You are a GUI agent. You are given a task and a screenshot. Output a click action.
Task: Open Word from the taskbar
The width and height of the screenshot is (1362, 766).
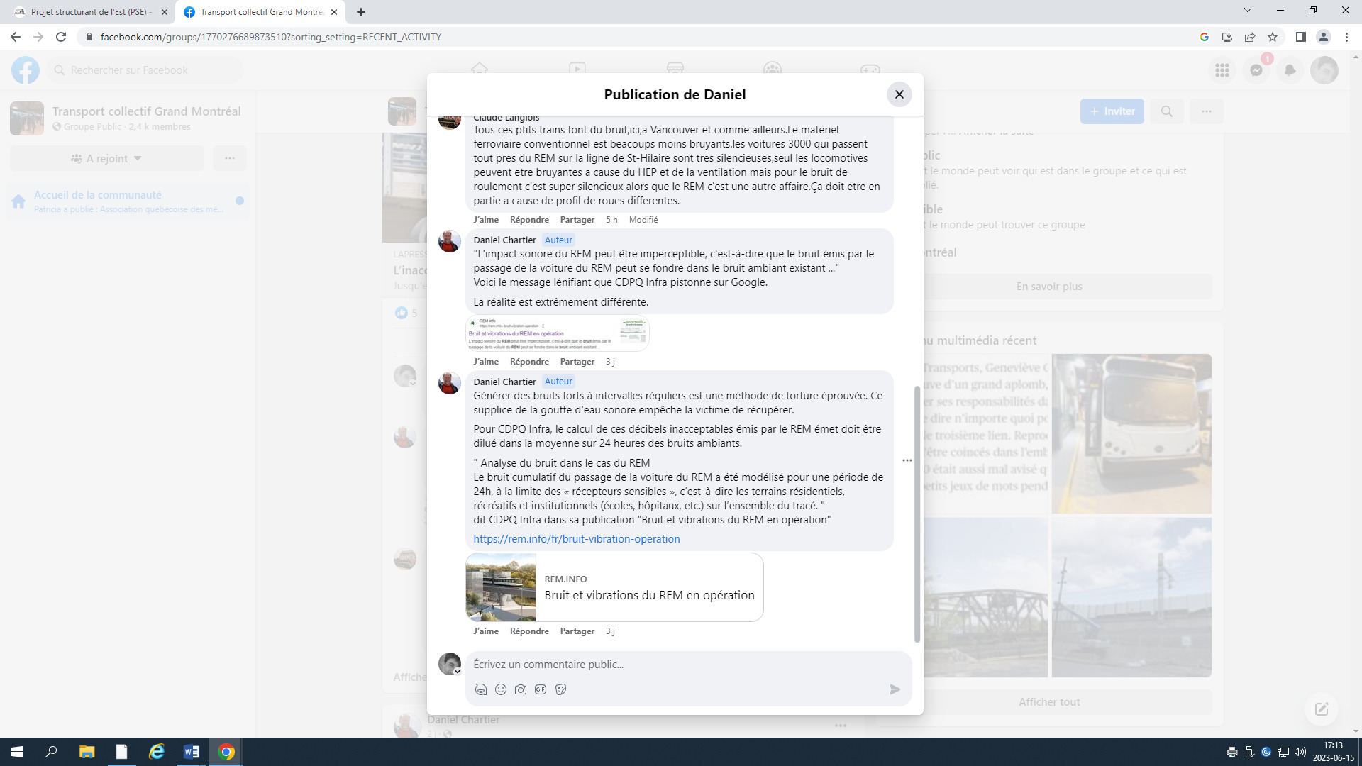(192, 752)
